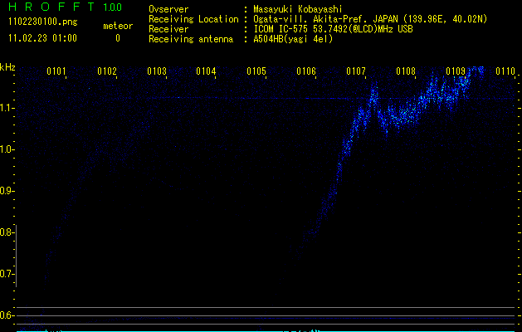This screenshot has width=522, height=332.
Task: Click the Ovserver label
Action: (x=168, y=9)
